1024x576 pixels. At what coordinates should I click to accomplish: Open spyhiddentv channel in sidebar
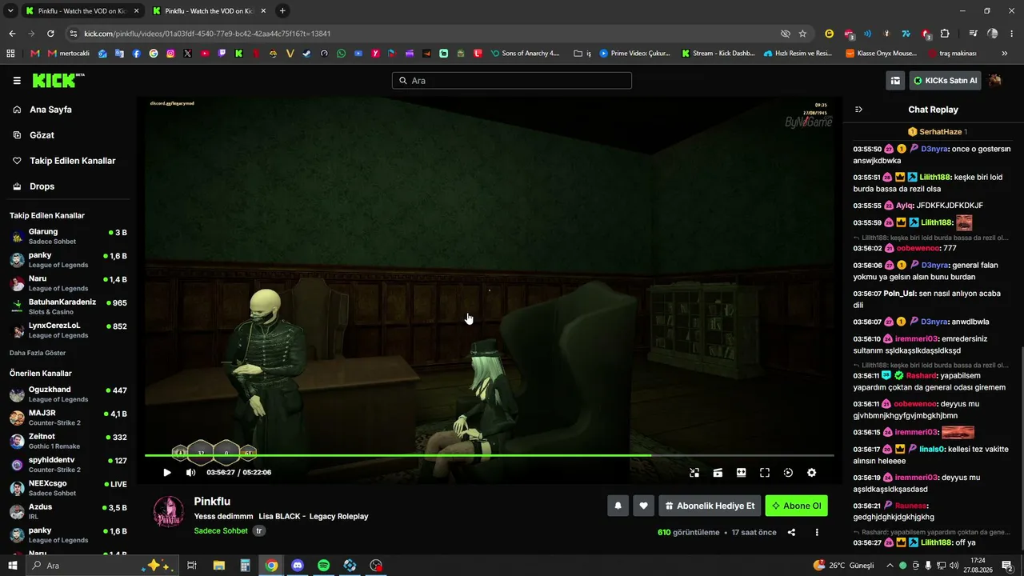coord(69,465)
